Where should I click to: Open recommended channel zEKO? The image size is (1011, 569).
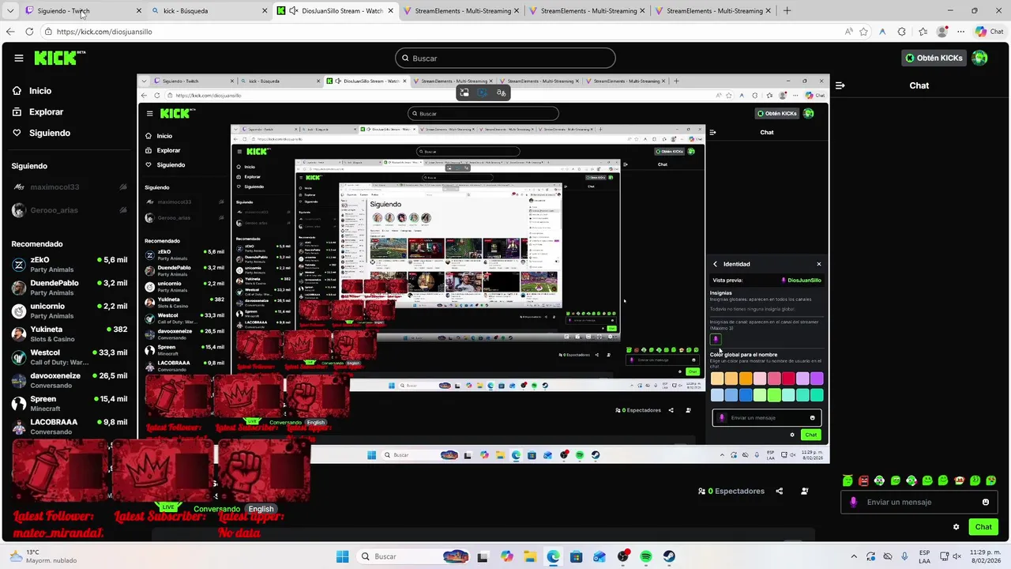point(70,265)
